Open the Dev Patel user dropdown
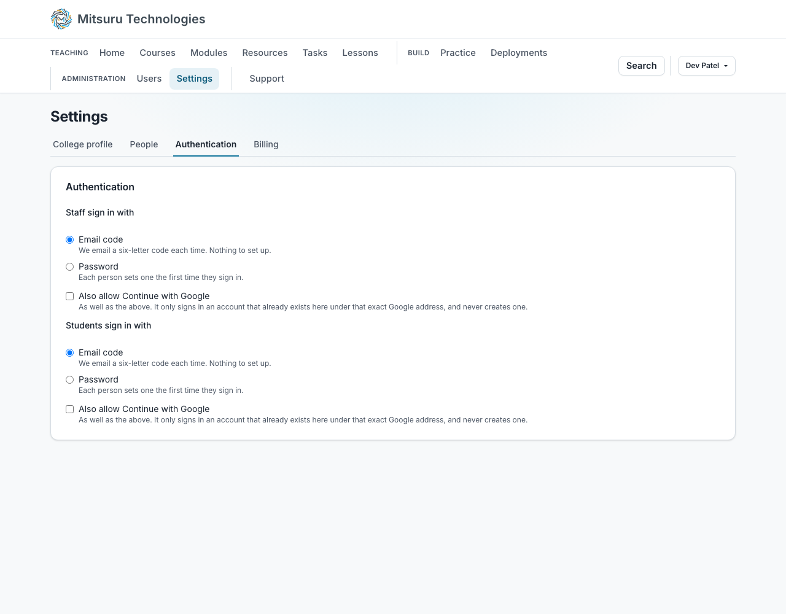Image resolution: width=786 pixels, height=614 pixels. pos(706,66)
